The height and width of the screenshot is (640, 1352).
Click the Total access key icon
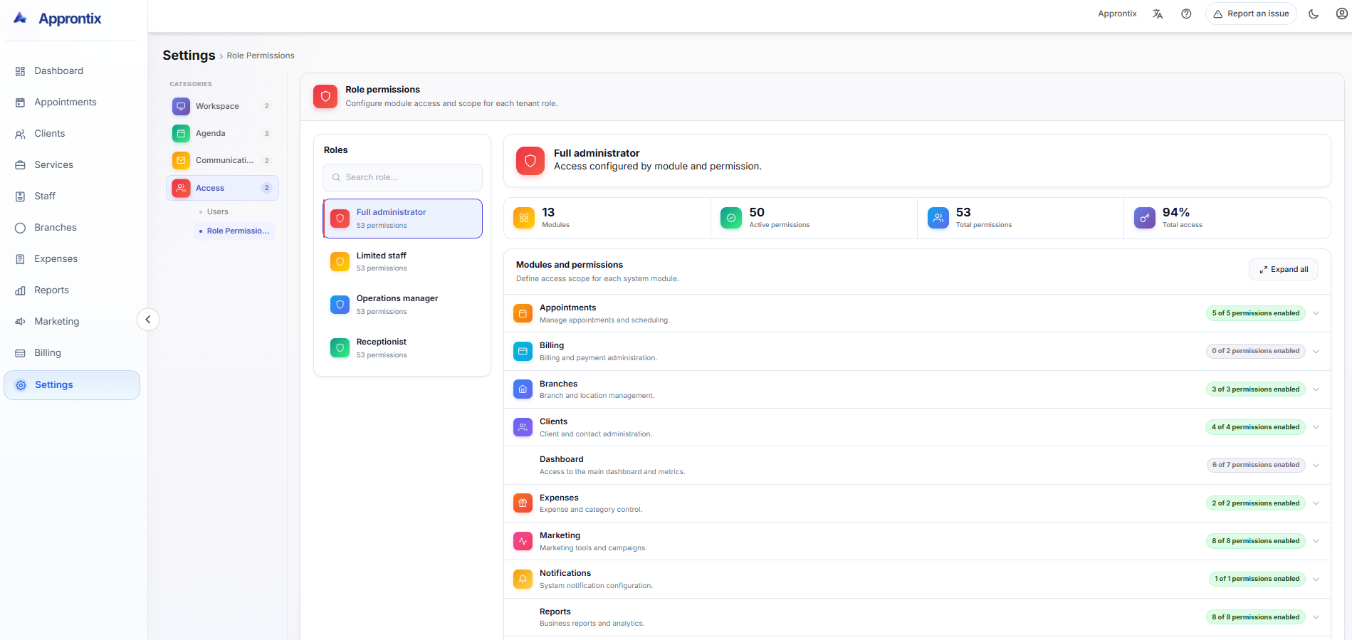click(x=1144, y=218)
